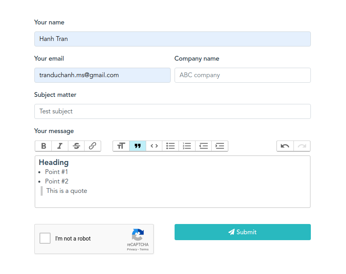Viewport: 346px width, 274px height.
Task: Undo the last edit in message
Action: [x=285, y=146]
